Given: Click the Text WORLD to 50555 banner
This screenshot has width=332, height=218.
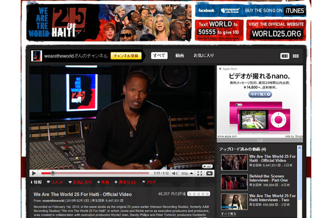Looking at the screenshot, I should coord(219,30).
